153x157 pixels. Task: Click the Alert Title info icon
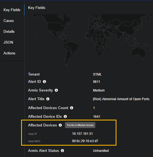click(x=48, y=99)
